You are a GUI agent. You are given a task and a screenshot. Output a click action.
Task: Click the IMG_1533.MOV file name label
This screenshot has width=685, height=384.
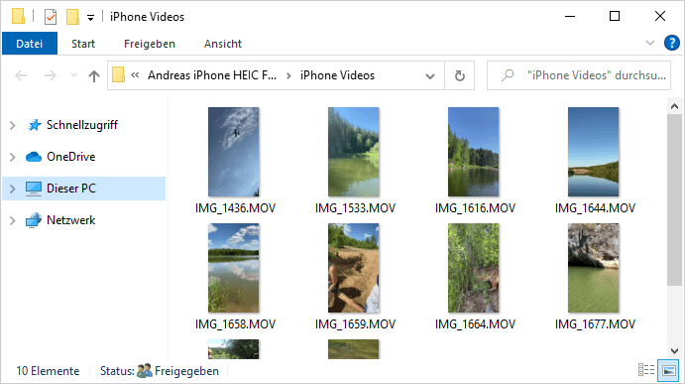point(355,208)
